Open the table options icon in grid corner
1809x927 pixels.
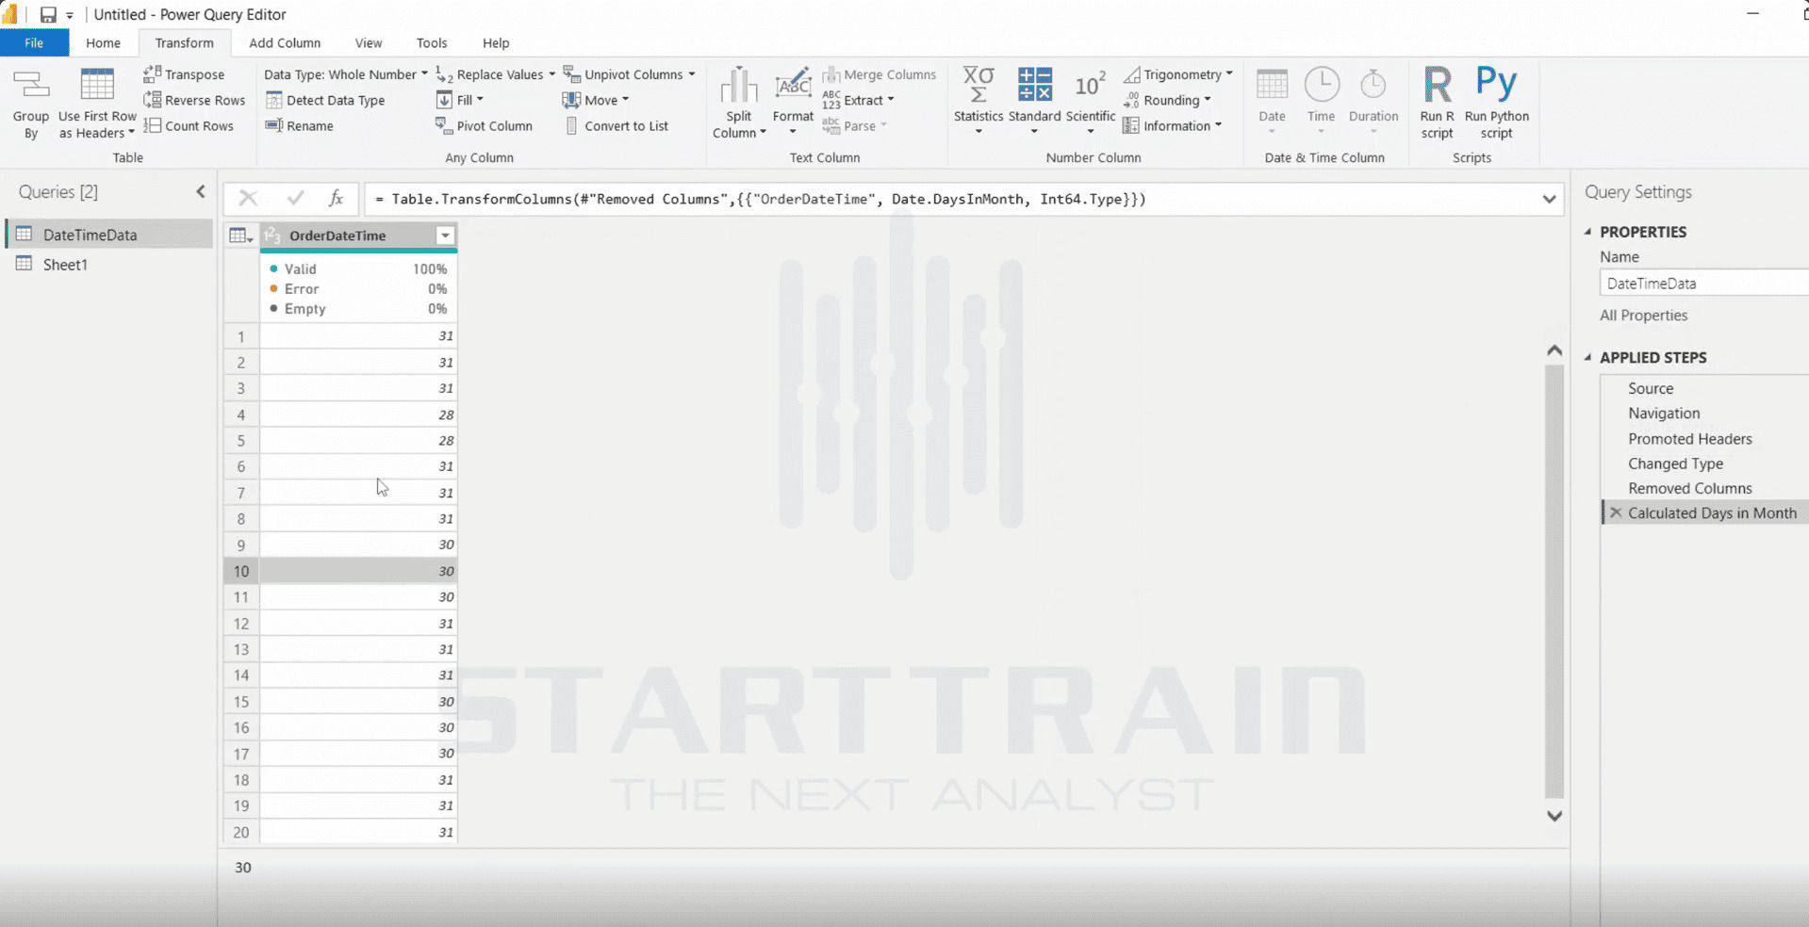240,236
